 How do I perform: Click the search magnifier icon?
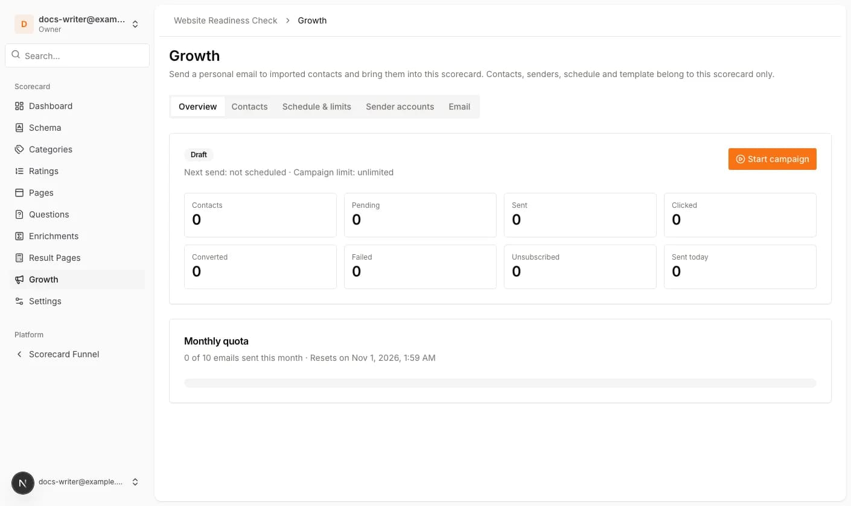pos(16,55)
